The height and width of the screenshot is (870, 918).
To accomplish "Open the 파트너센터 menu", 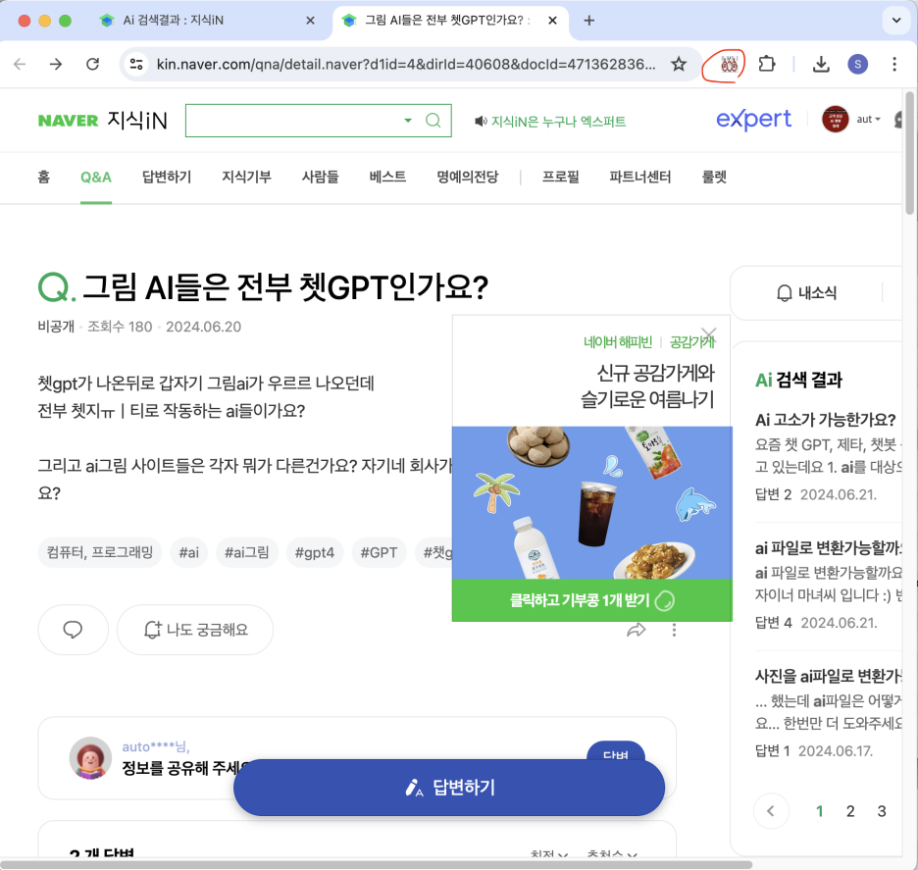I will 639,177.
